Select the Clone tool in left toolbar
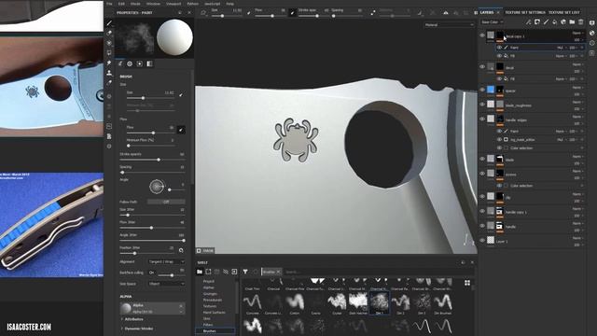 109,73
